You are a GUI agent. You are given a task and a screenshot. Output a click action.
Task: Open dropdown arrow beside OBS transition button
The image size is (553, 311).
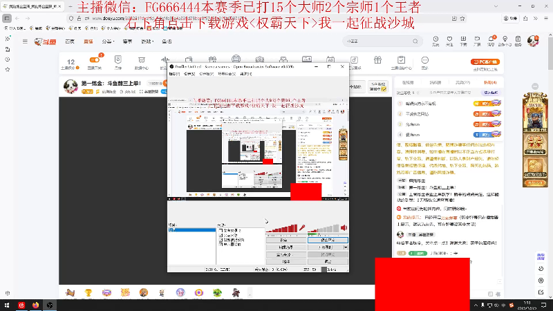(346, 247)
